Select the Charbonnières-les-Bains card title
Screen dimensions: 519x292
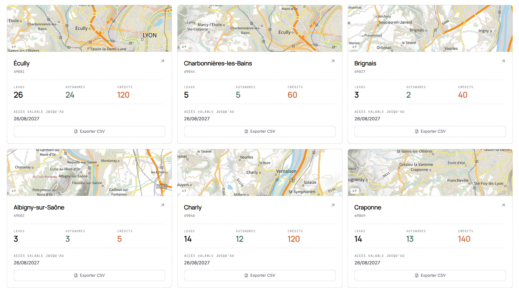pyautogui.click(x=218, y=63)
